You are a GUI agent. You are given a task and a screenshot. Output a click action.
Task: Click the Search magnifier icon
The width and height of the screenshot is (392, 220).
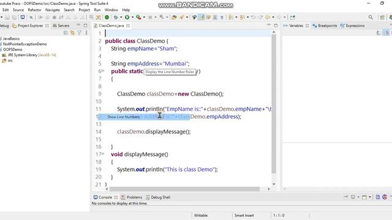[x=371, y=17]
